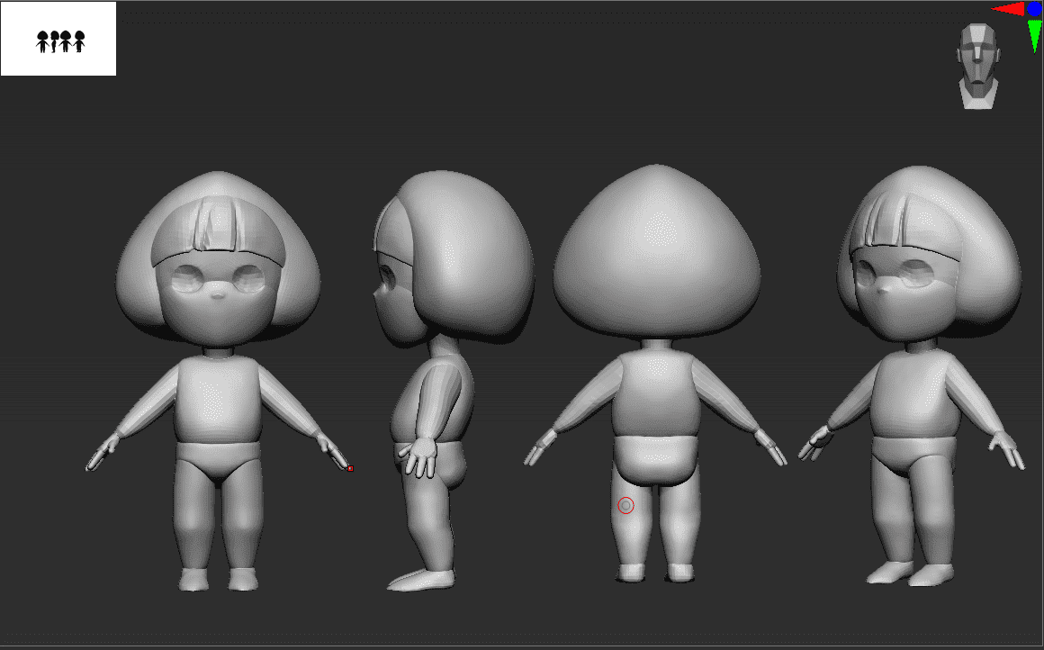This screenshot has width=1044, height=650.
Task: Click the red brush cursor circle on the leg
Action: point(625,505)
